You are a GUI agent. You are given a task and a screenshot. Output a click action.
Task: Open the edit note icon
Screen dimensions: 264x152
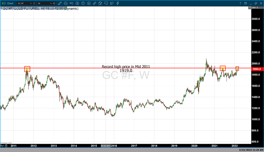pyautogui.click(x=100, y=3)
